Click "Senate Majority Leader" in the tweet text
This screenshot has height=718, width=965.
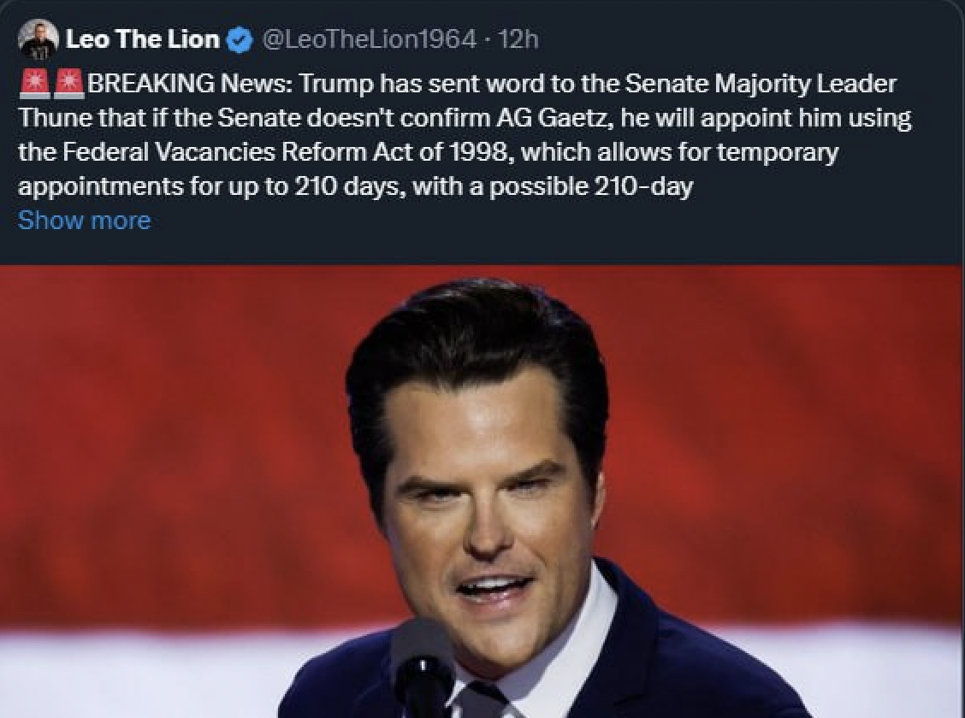tap(761, 85)
